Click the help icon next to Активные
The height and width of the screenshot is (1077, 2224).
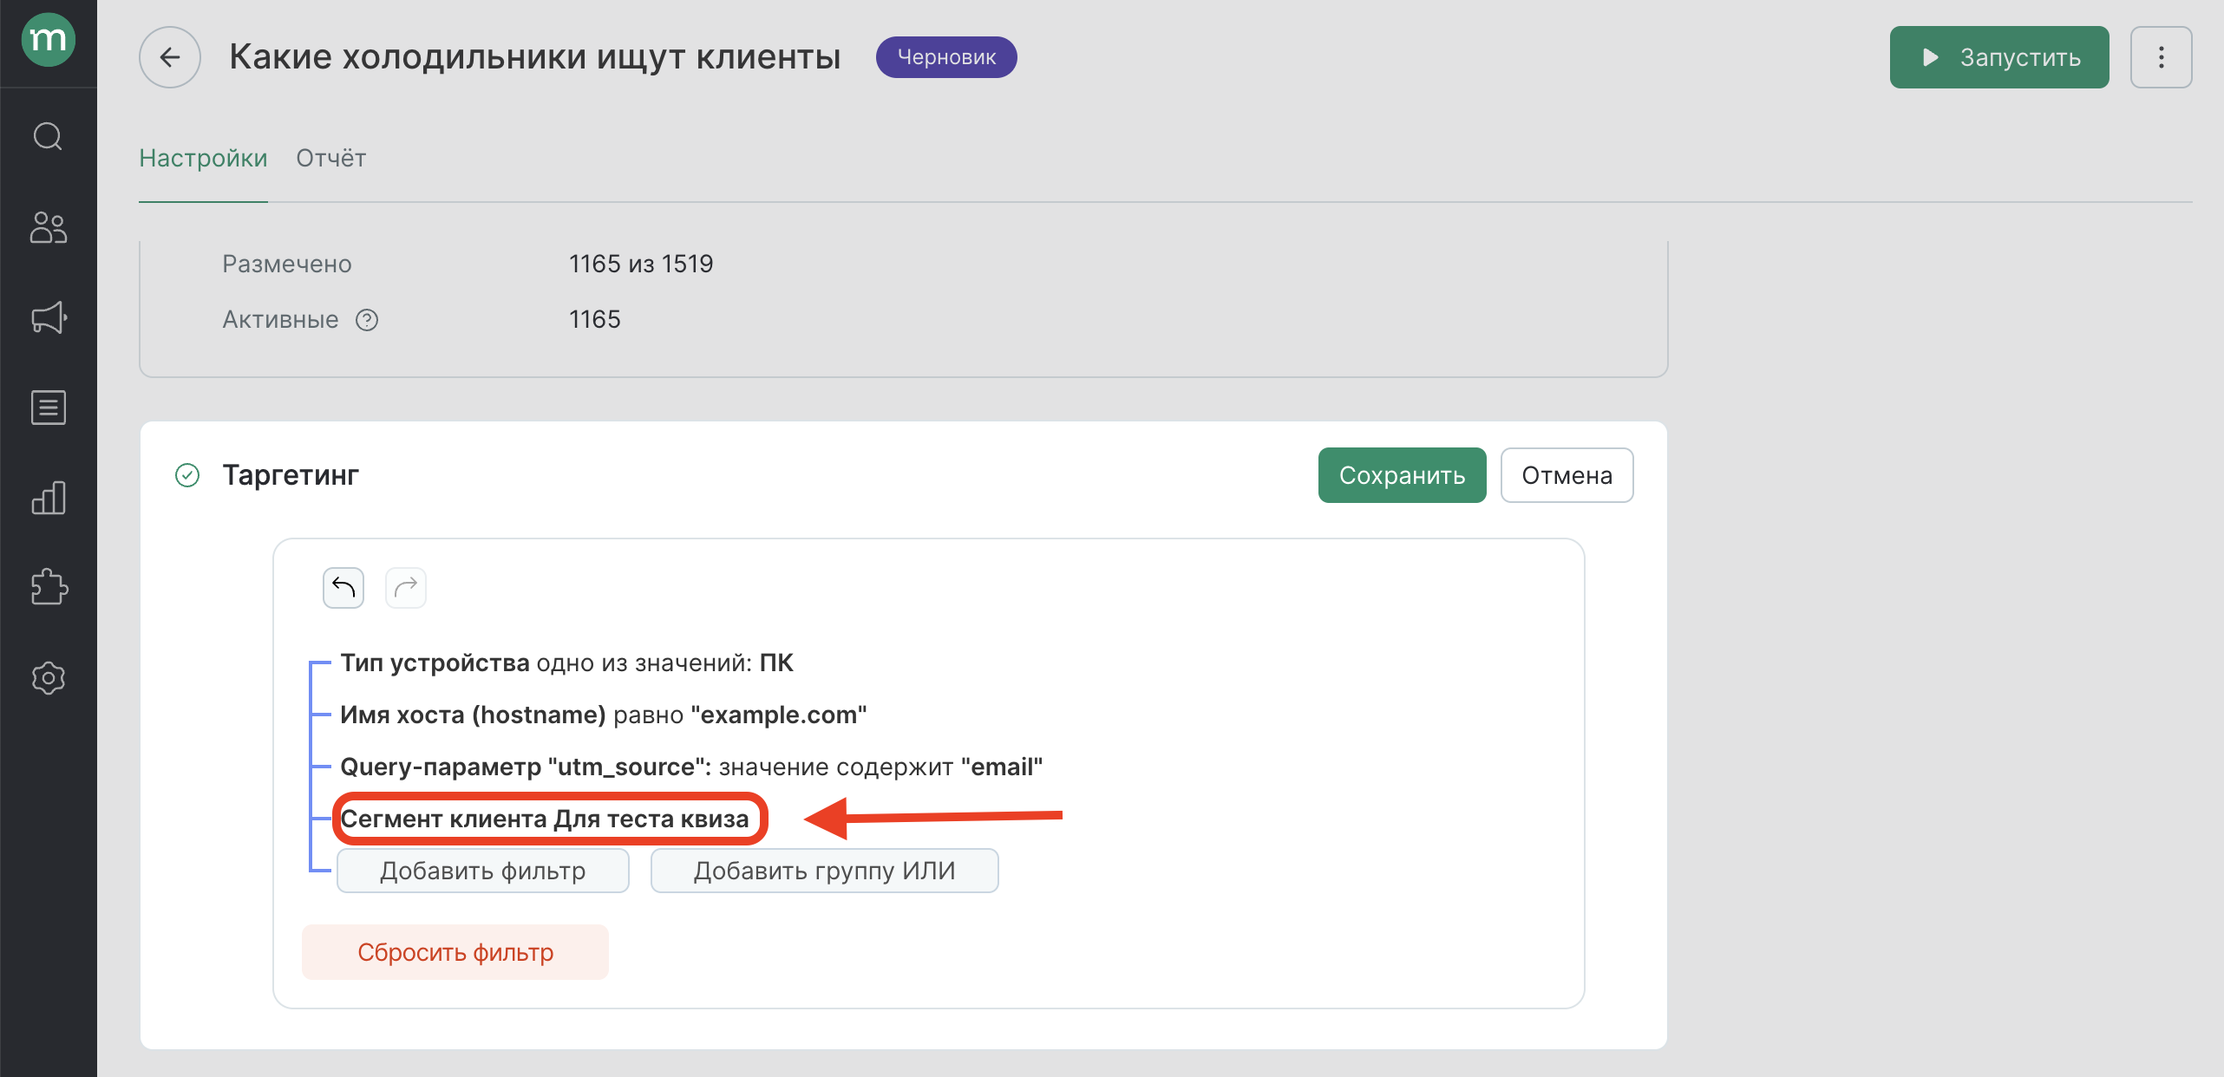367,321
